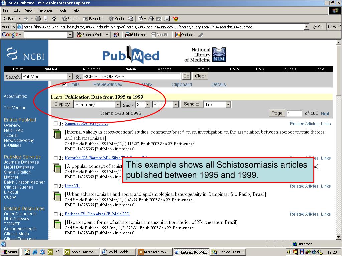
Task: Open the Favorites toolbar button
Action: [94, 19]
